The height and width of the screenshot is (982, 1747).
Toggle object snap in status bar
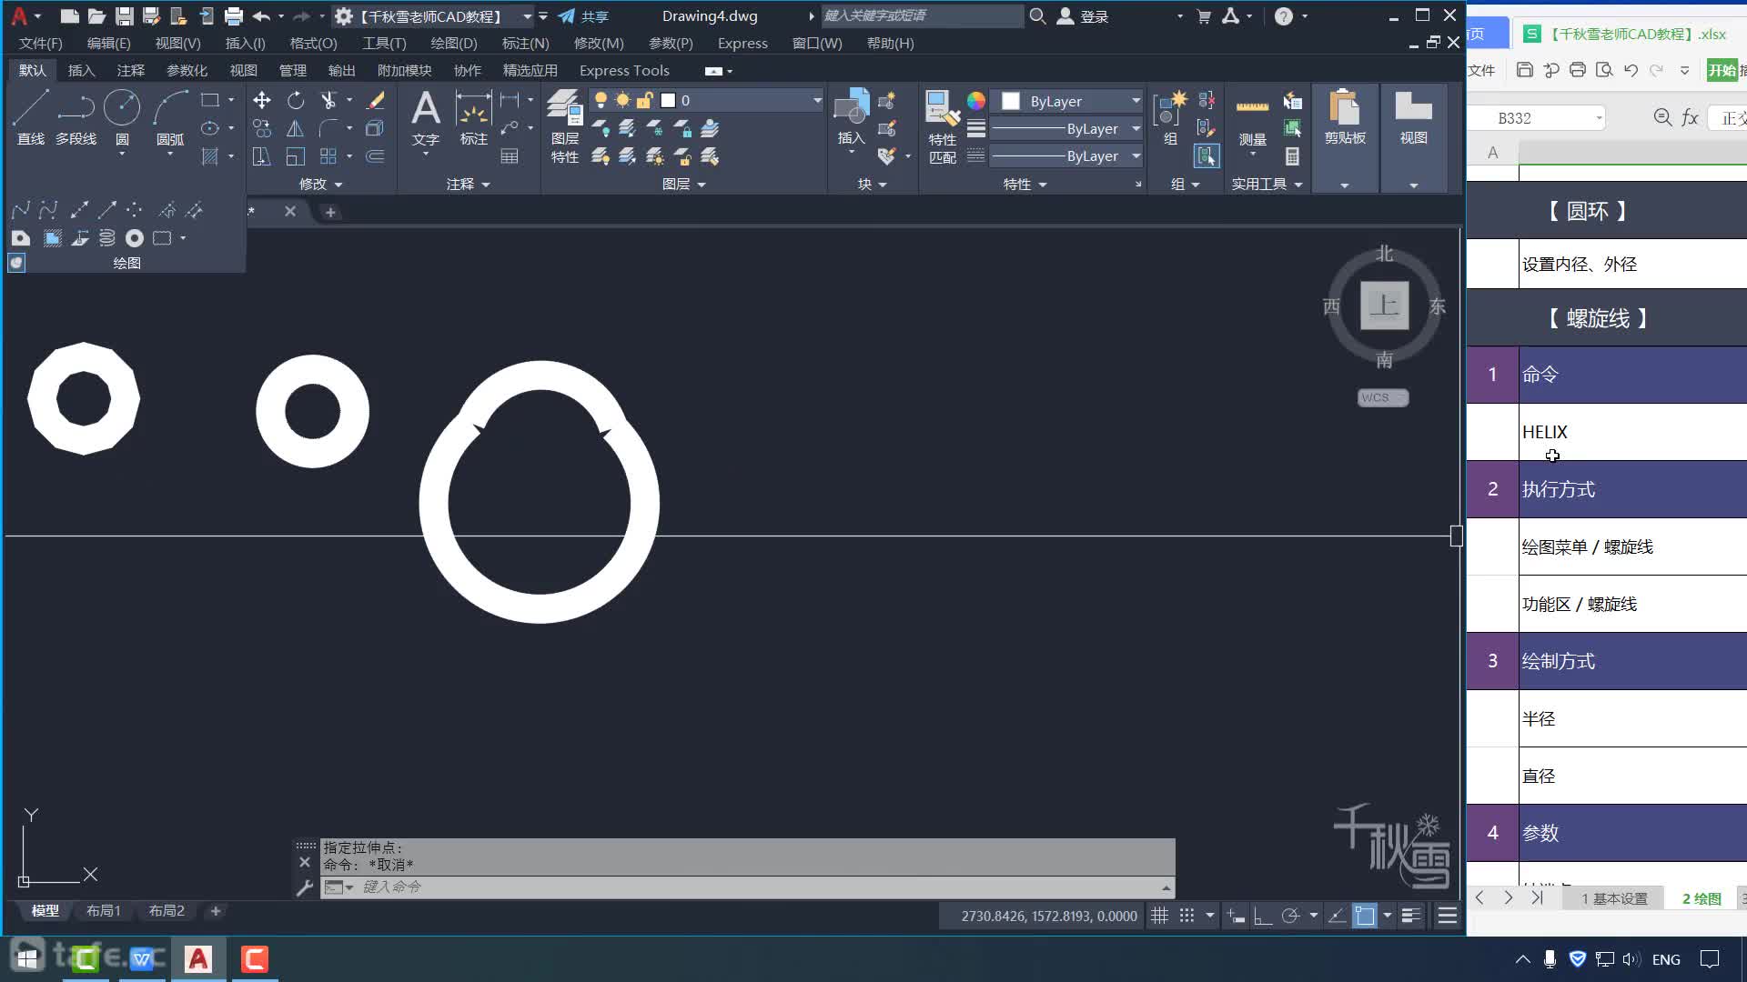click(1365, 916)
